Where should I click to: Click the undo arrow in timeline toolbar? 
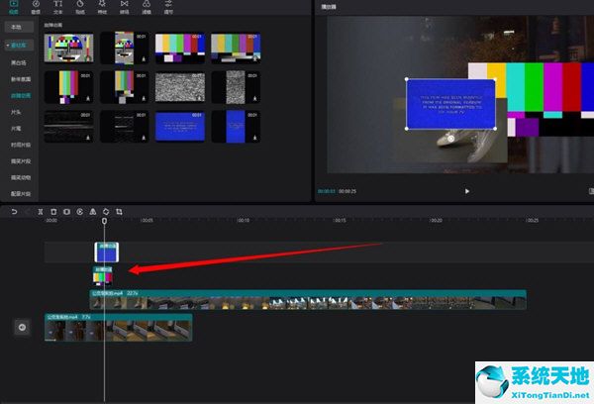tap(14, 211)
